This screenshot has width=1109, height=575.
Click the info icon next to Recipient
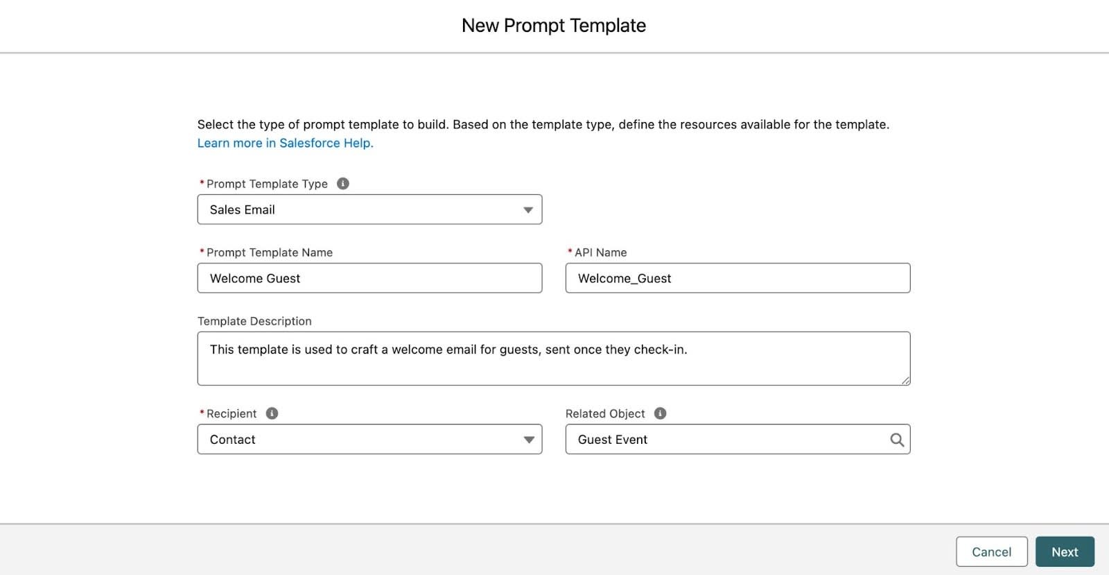tap(272, 413)
